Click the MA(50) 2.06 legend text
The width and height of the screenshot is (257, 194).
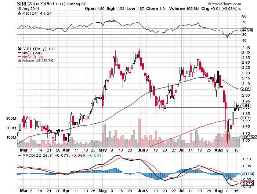point(32,53)
